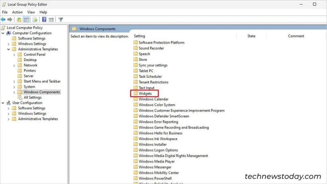Click the State column header
The height and width of the screenshot is (184, 327).
251,36
